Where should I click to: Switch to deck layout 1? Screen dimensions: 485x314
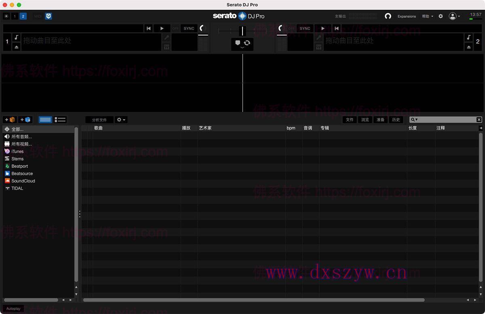15,16
